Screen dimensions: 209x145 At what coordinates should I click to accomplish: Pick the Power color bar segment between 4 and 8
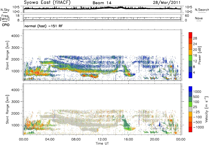click(x=190, y=69)
